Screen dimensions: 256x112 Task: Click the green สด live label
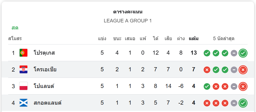point(15,28)
